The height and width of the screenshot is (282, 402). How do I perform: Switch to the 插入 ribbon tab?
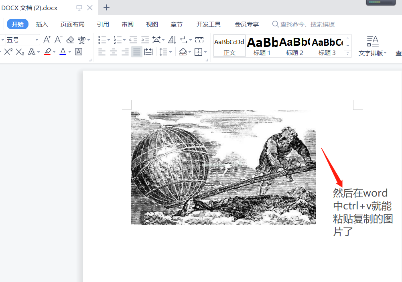pos(42,24)
